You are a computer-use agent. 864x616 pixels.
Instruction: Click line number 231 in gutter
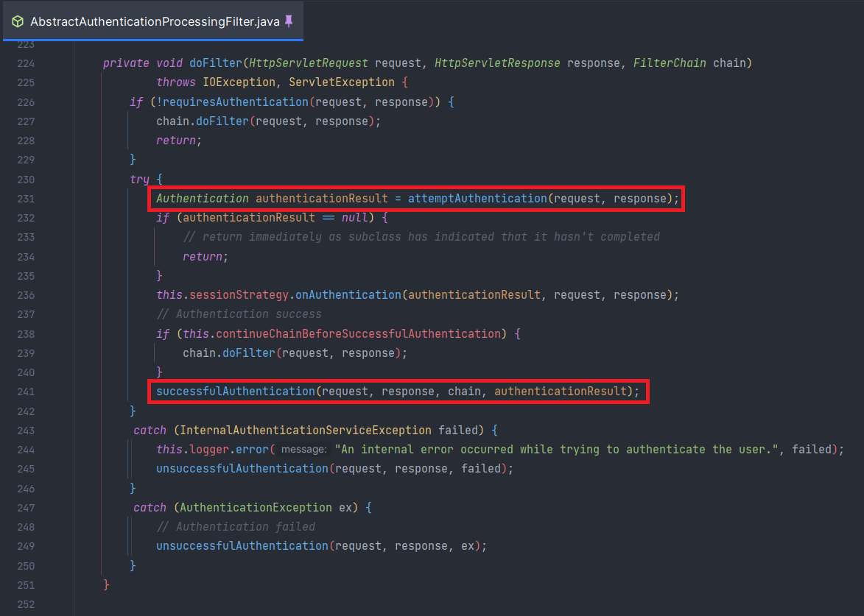[26, 199]
